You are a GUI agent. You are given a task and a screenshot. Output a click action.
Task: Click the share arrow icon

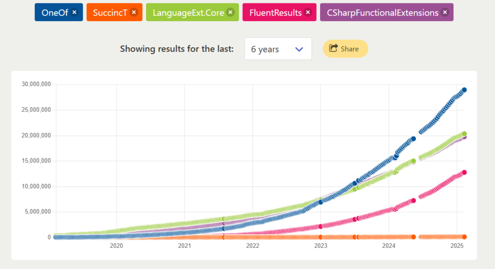[x=334, y=48]
